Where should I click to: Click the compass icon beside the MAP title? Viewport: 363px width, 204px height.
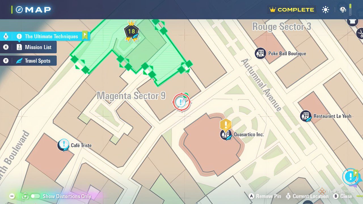pyautogui.click(x=19, y=10)
